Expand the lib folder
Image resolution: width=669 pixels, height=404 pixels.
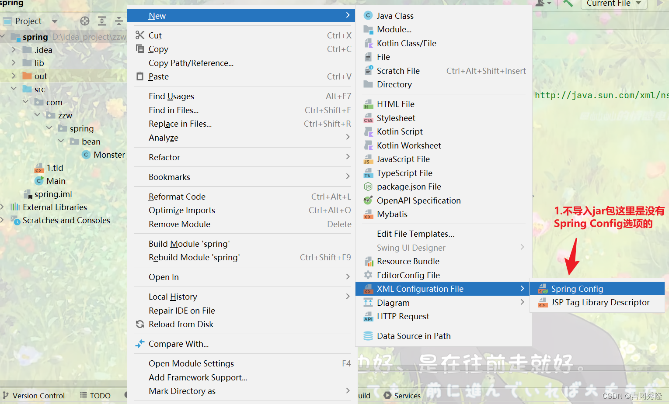[x=14, y=63]
